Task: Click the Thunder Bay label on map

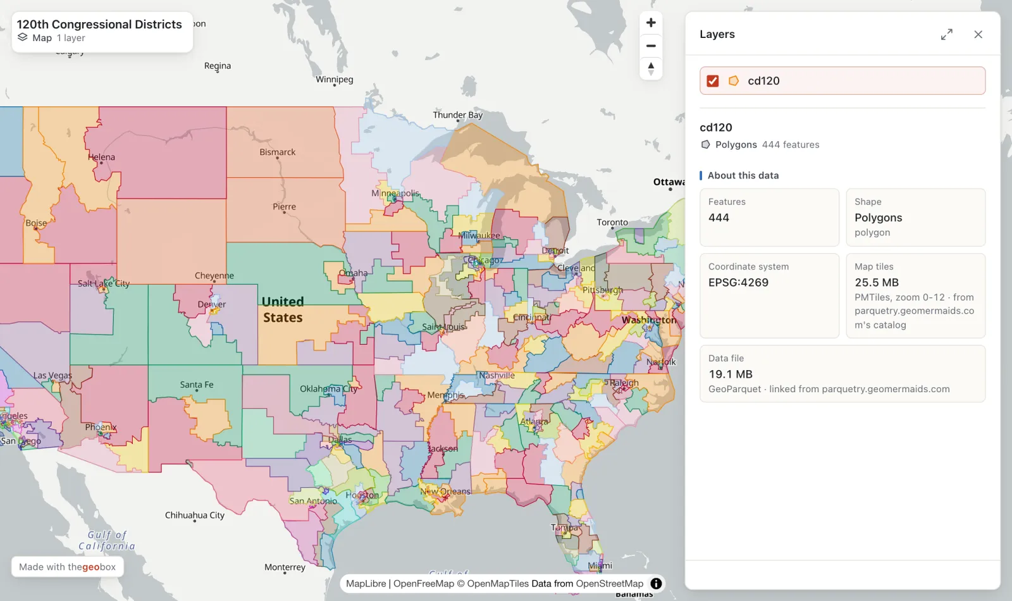Action: tap(458, 115)
